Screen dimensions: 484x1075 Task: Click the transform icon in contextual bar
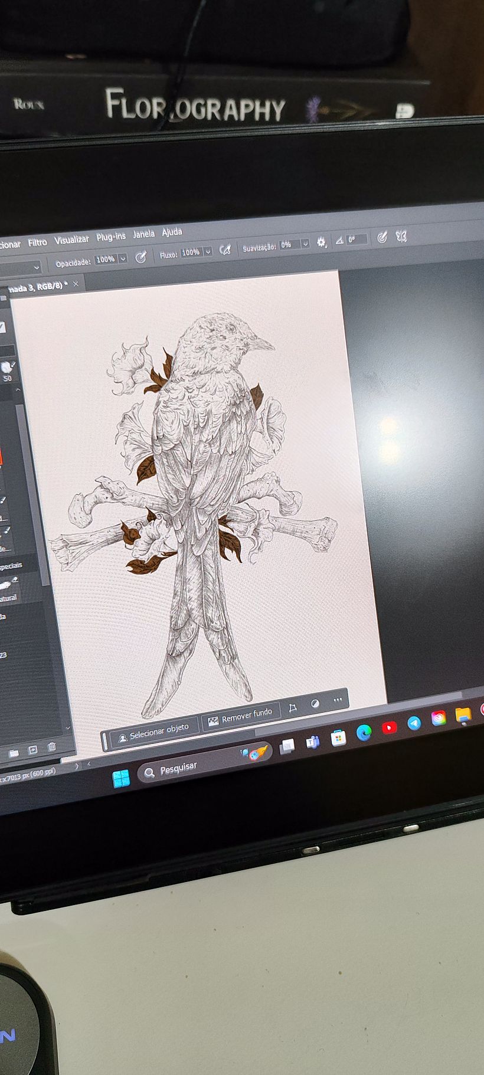click(x=292, y=708)
